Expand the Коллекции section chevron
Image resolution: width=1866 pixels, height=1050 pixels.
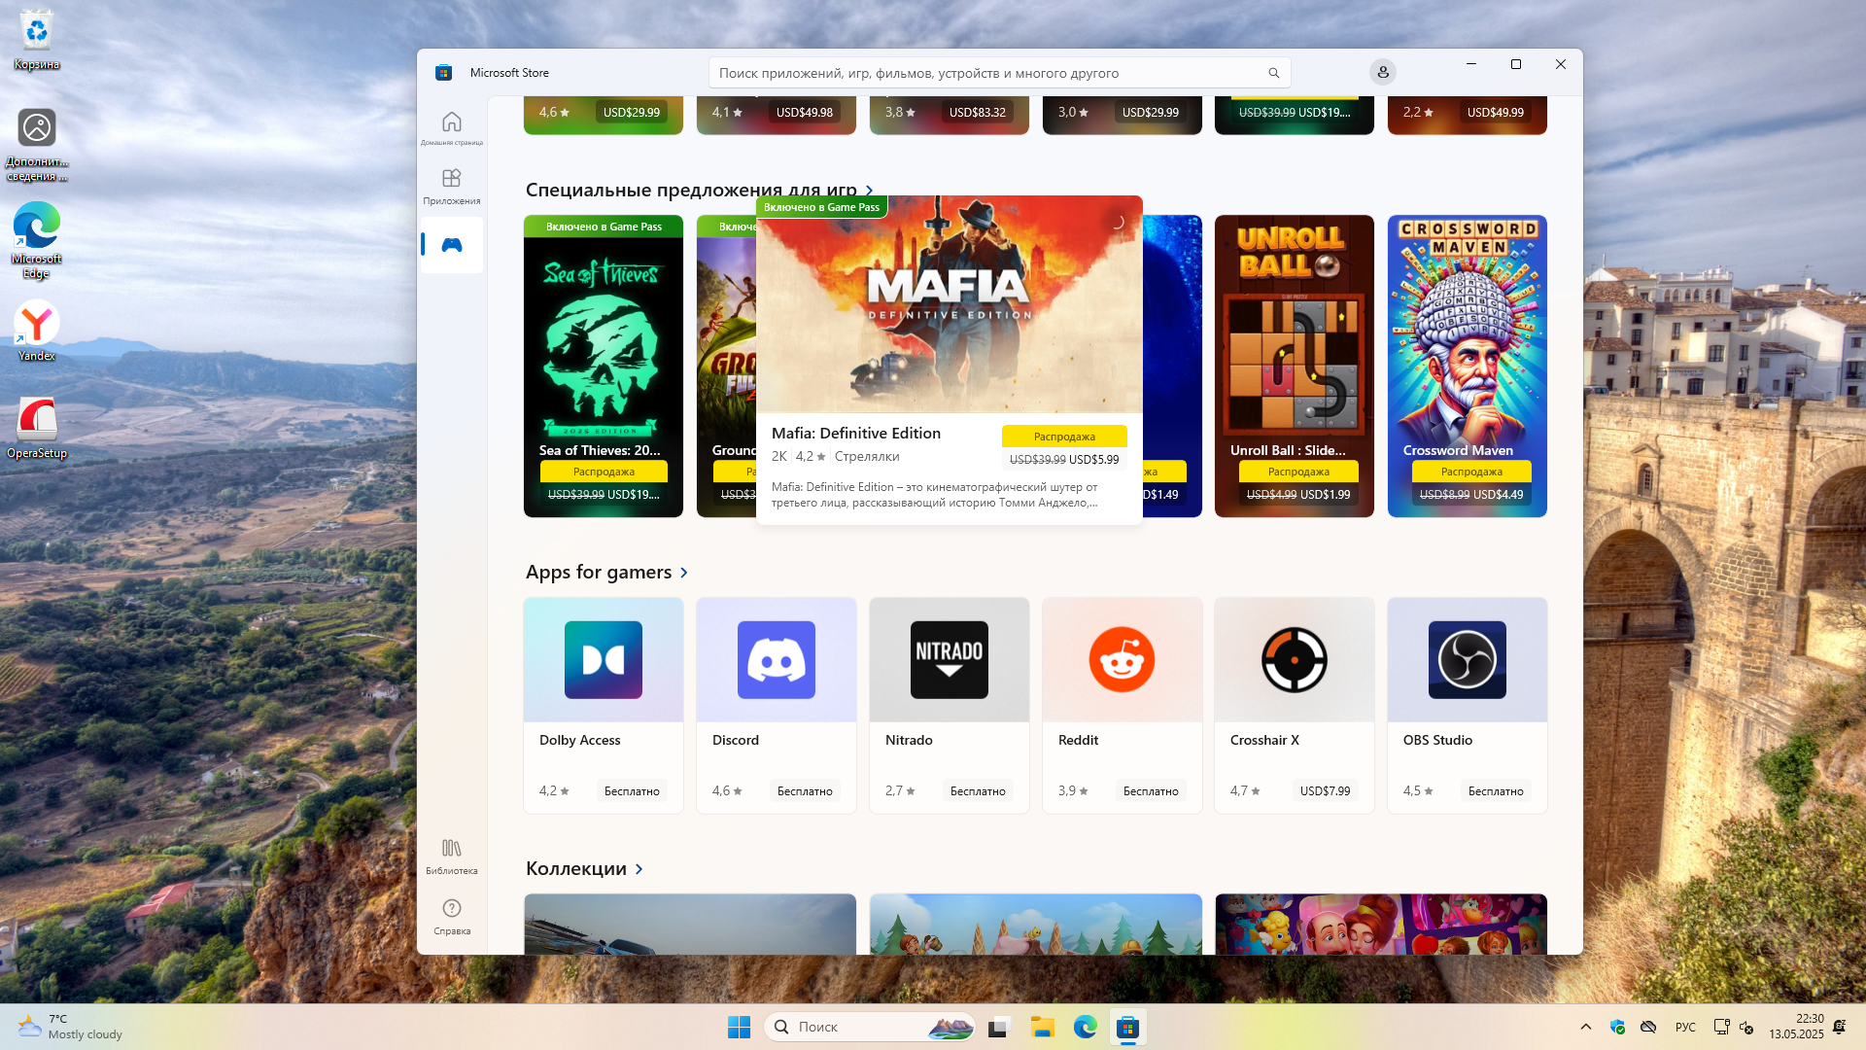coord(639,869)
